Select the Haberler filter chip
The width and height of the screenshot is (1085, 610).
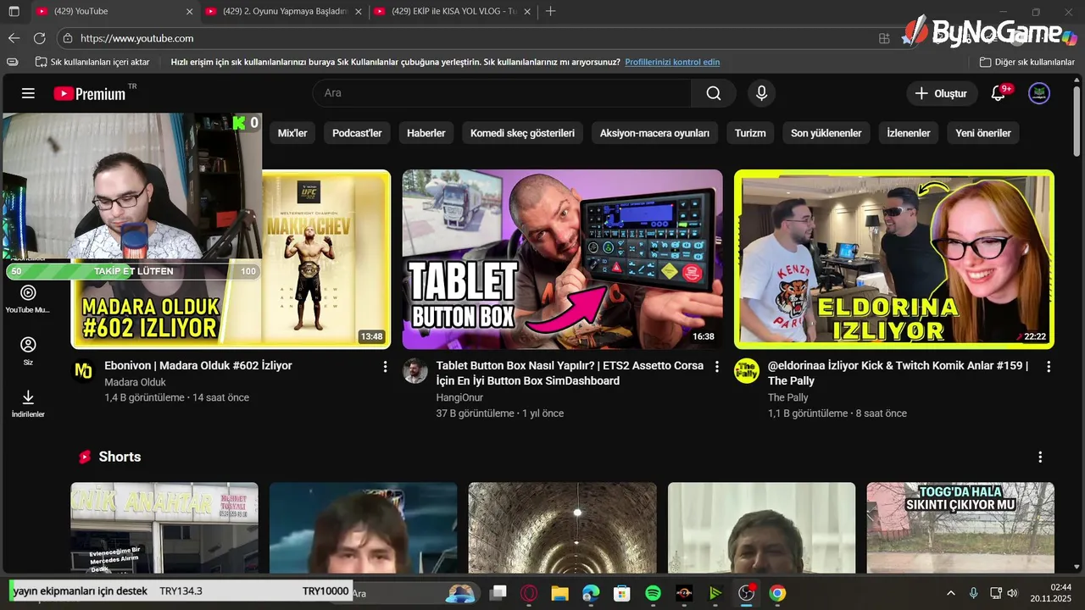pos(426,133)
